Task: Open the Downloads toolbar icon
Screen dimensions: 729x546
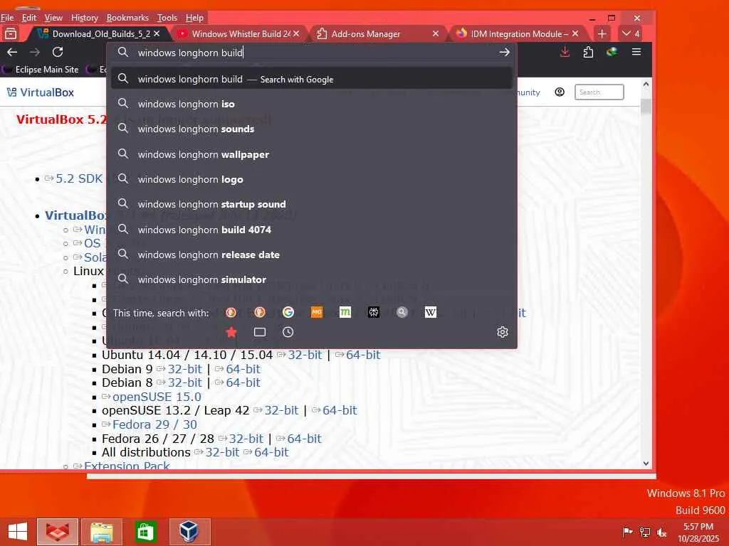Action: pyautogui.click(x=565, y=52)
